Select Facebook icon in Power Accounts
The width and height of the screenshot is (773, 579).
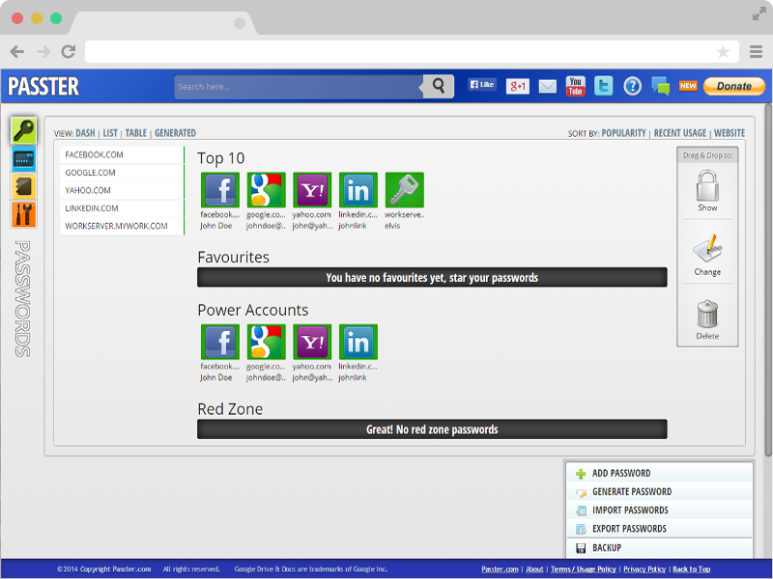click(220, 342)
